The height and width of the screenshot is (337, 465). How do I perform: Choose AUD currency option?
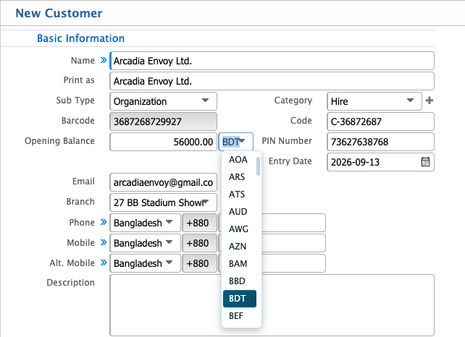point(239,212)
